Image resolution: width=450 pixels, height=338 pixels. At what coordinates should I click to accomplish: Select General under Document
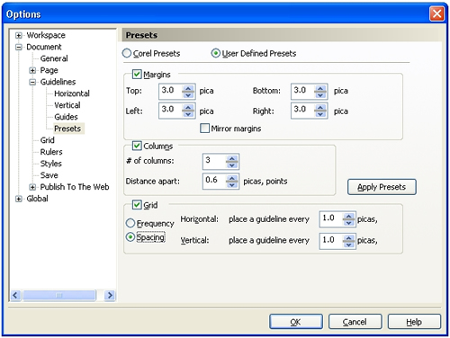point(54,58)
